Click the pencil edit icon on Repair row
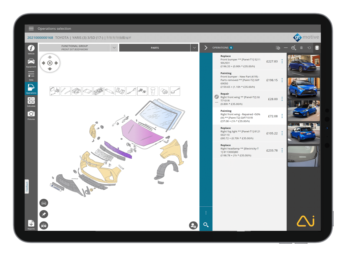Screen dimensions: 346x256 coord(216,97)
